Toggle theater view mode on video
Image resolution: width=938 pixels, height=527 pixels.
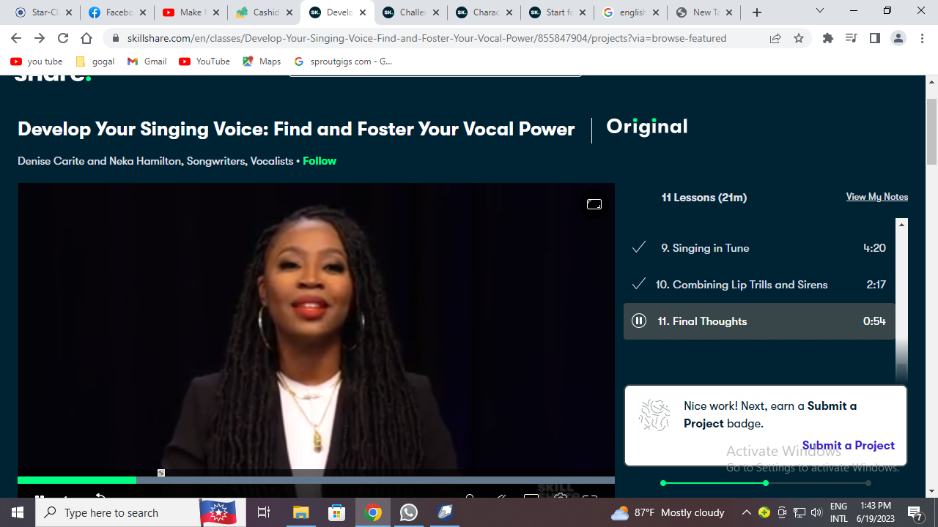click(594, 204)
